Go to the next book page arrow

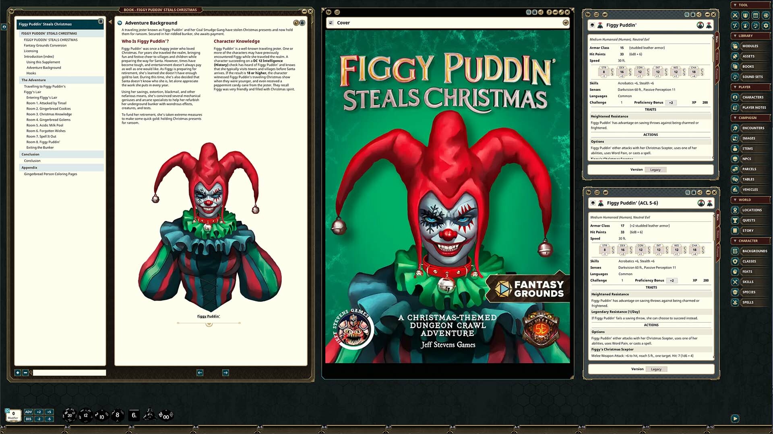coord(225,373)
